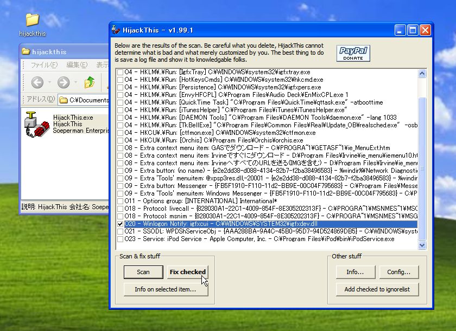456x331 pixels.
Task: Check the O23 iPod Service checkbox
Action: [120, 239]
